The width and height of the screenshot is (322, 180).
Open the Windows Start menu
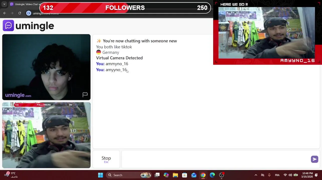[100, 175]
